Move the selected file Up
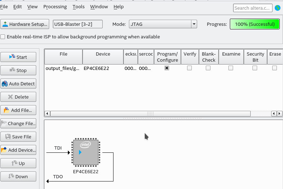The image size is (283, 189). tap(18, 163)
